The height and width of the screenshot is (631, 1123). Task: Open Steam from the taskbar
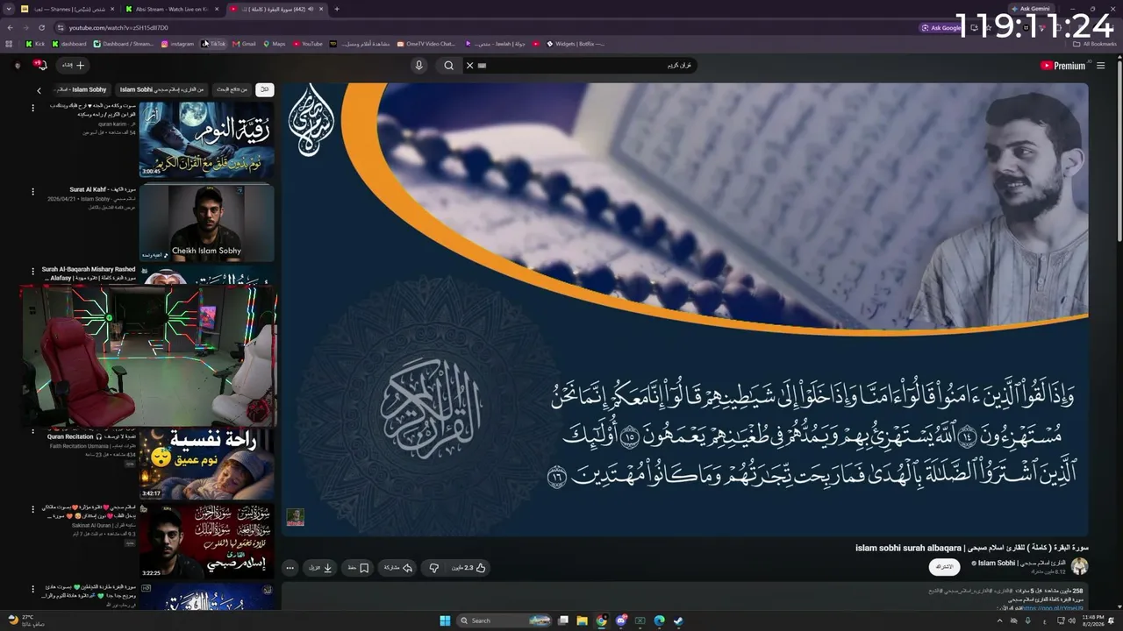[678, 620]
